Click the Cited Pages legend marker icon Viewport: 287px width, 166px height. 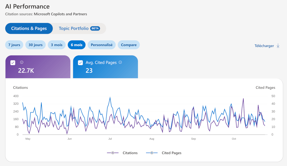(x=152, y=153)
